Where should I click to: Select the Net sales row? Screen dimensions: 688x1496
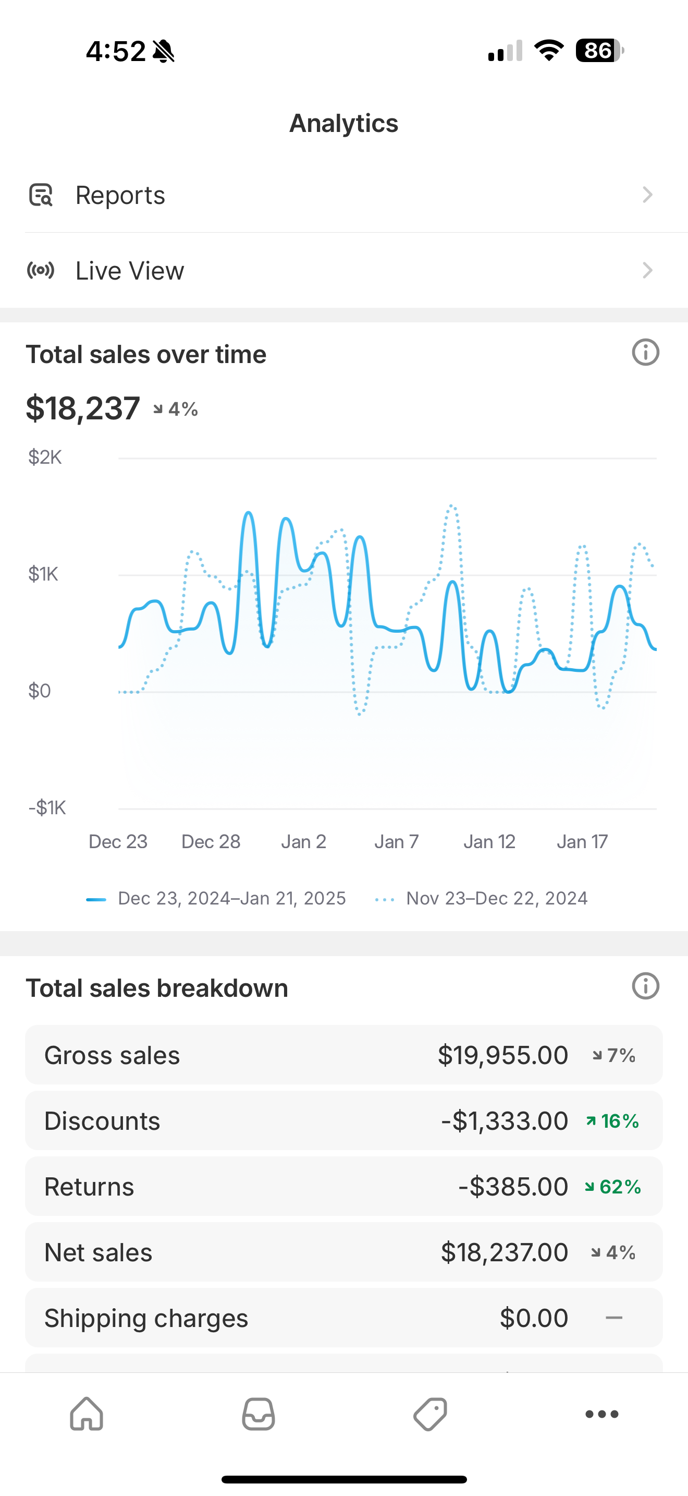(x=343, y=1252)
